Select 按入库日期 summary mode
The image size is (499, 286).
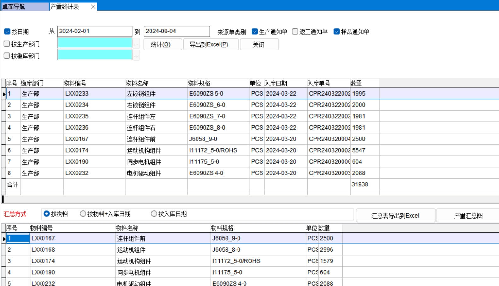[x=154, y=214]
